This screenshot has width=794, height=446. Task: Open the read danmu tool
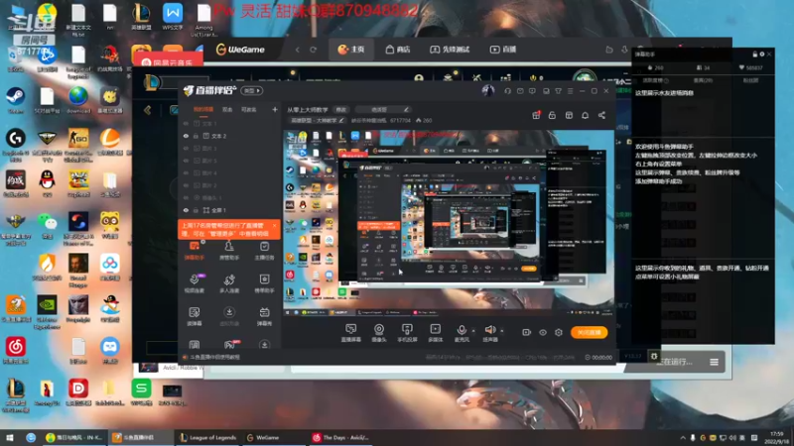click(x=195, y=316)
